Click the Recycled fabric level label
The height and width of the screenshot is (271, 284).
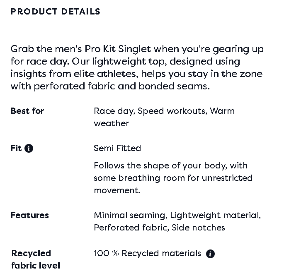(x=36, y=259)
